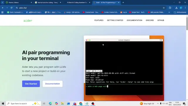Close the 10 Best AI Coding Assistant tab
188x106 pixels.
[x=90, y=3]
